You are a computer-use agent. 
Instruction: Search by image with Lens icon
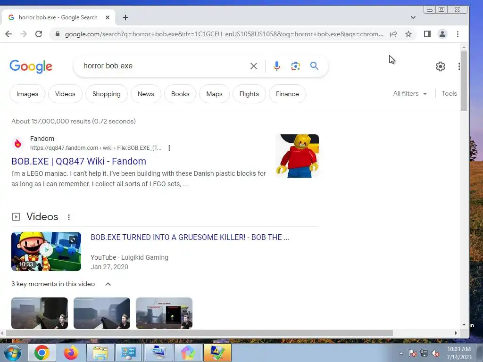[295, 66]
